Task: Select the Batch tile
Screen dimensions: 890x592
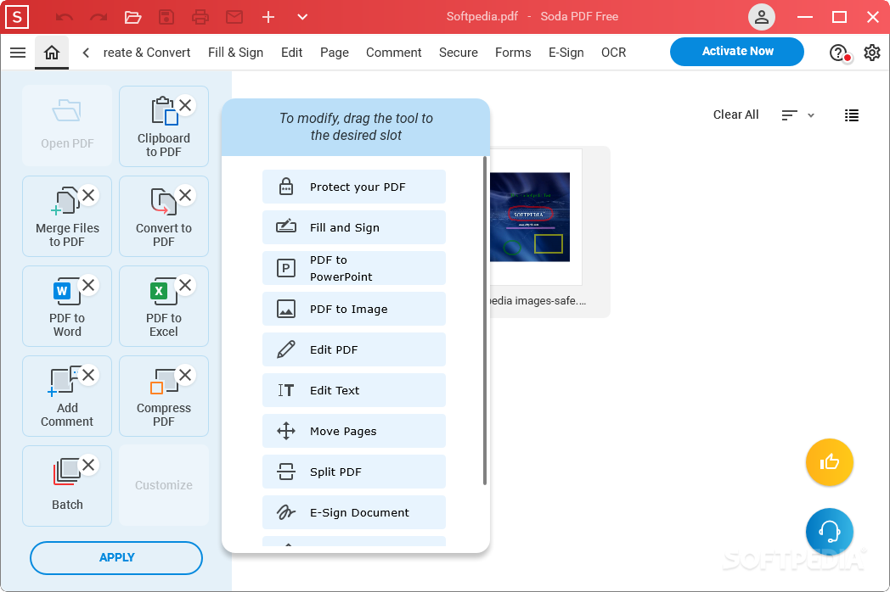Action: [67, 487]
